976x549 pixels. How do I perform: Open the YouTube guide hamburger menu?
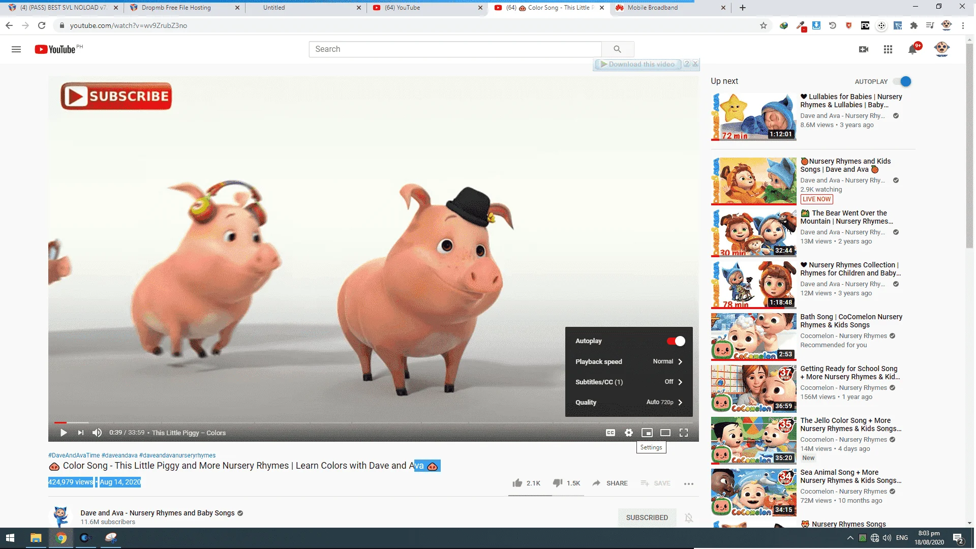tap(16, 49)
